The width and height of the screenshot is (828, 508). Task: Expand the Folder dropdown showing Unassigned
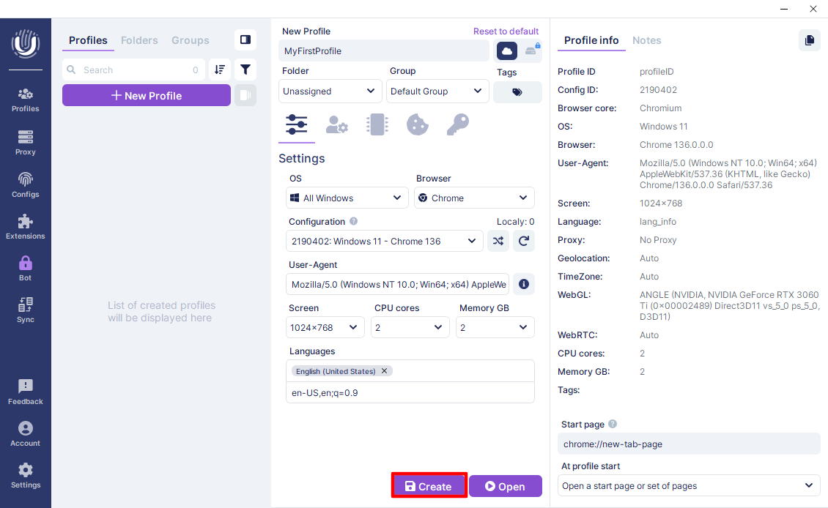point(330,91)
